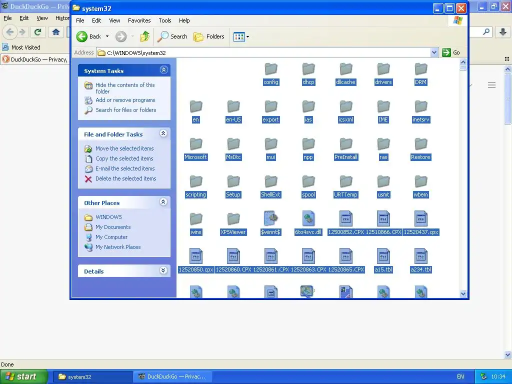The width and height of the screenshot is (512, 384).
Task: Open the View menu in system32 window
Action: click(114, 20)
